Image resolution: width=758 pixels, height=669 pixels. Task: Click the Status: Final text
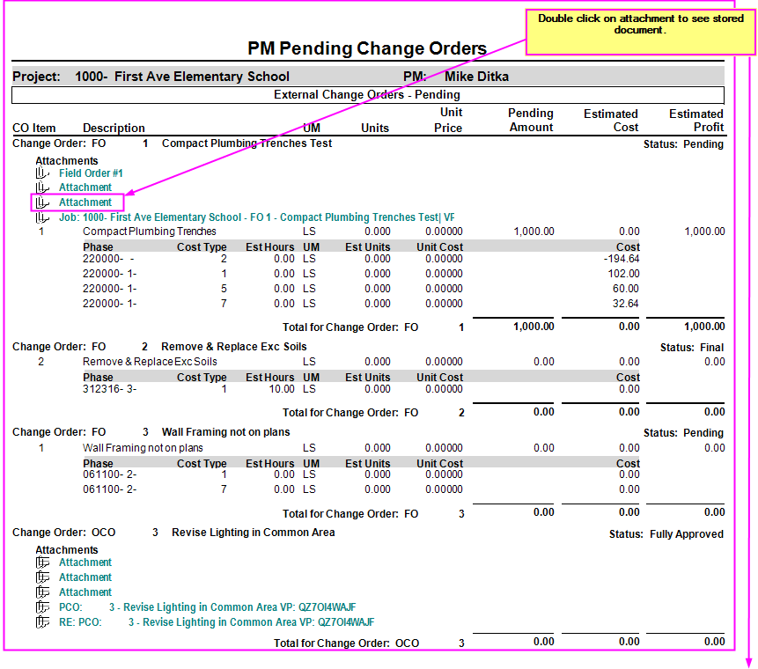[692, 348]
